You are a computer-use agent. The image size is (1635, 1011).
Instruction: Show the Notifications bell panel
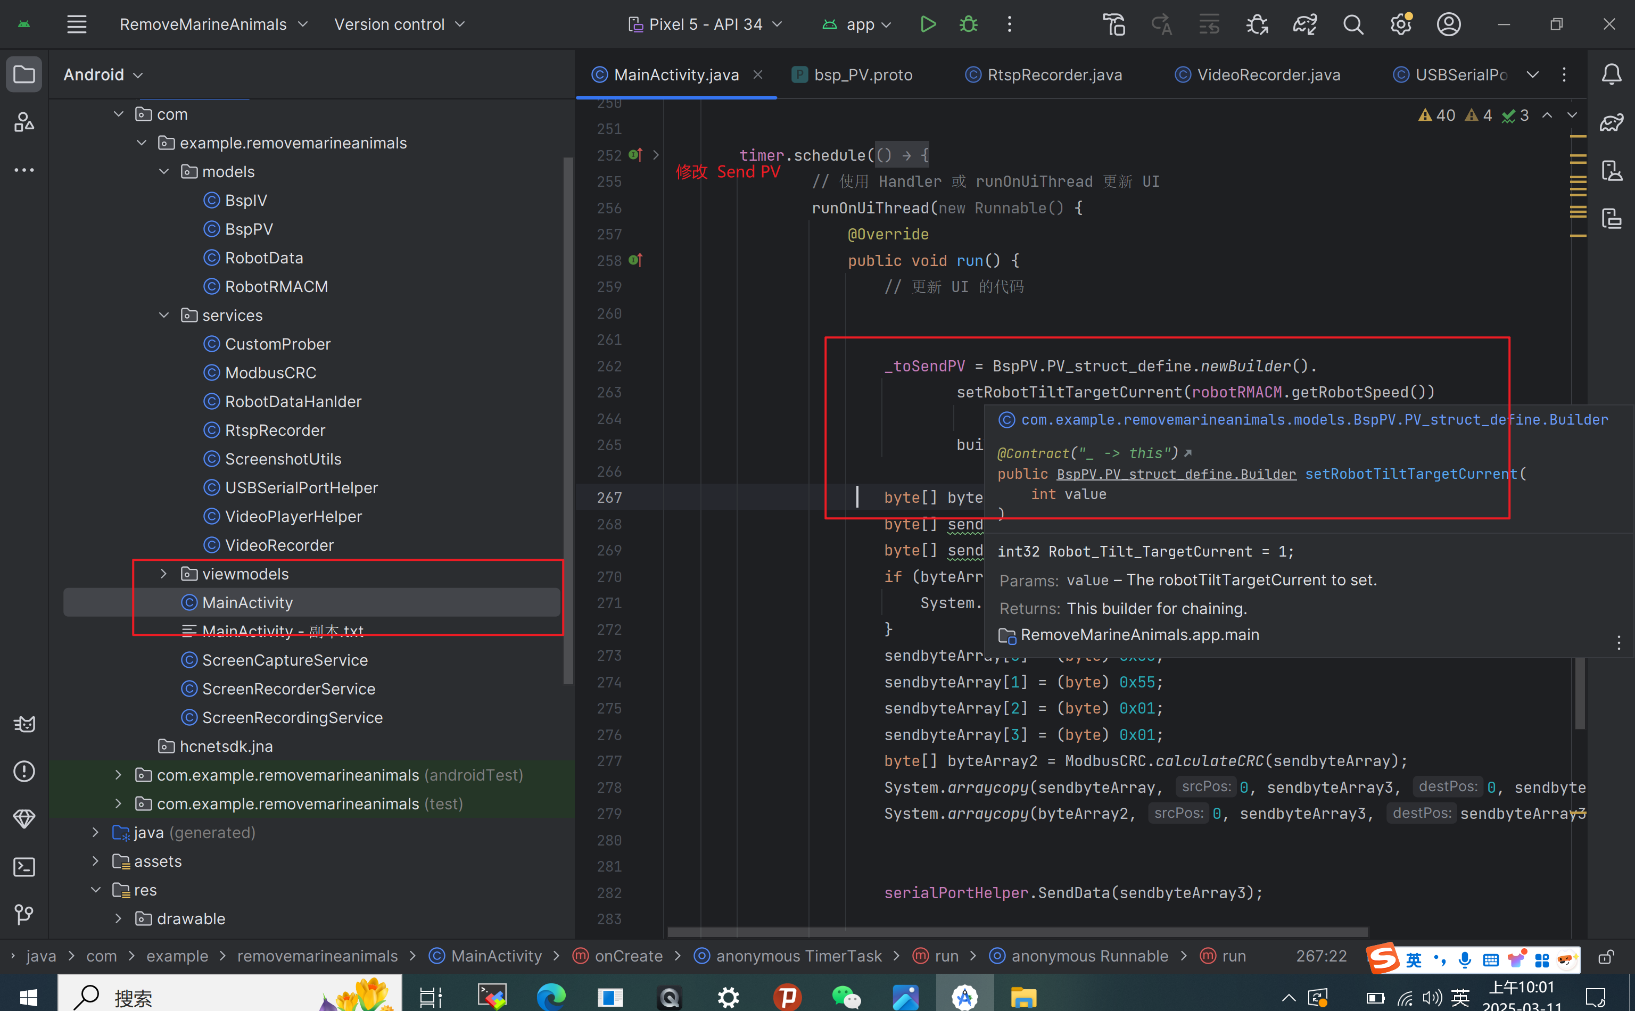1612,74
